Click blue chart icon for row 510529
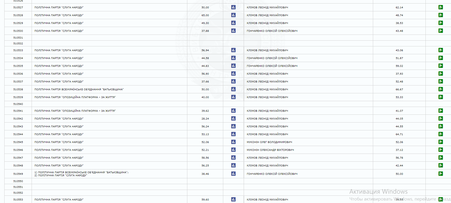 pos(233,23)
